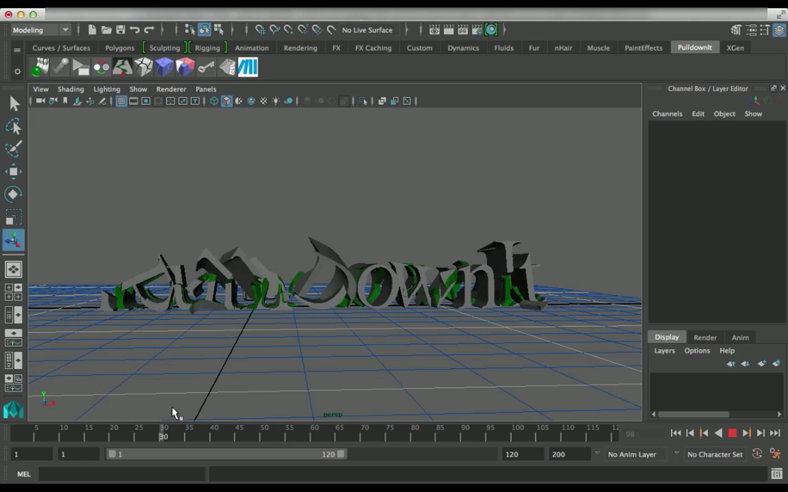Toggle wireframe shading in viewport
Image resolution: width=788 pixels, height=492 pixels.
(x=214, y=101)
